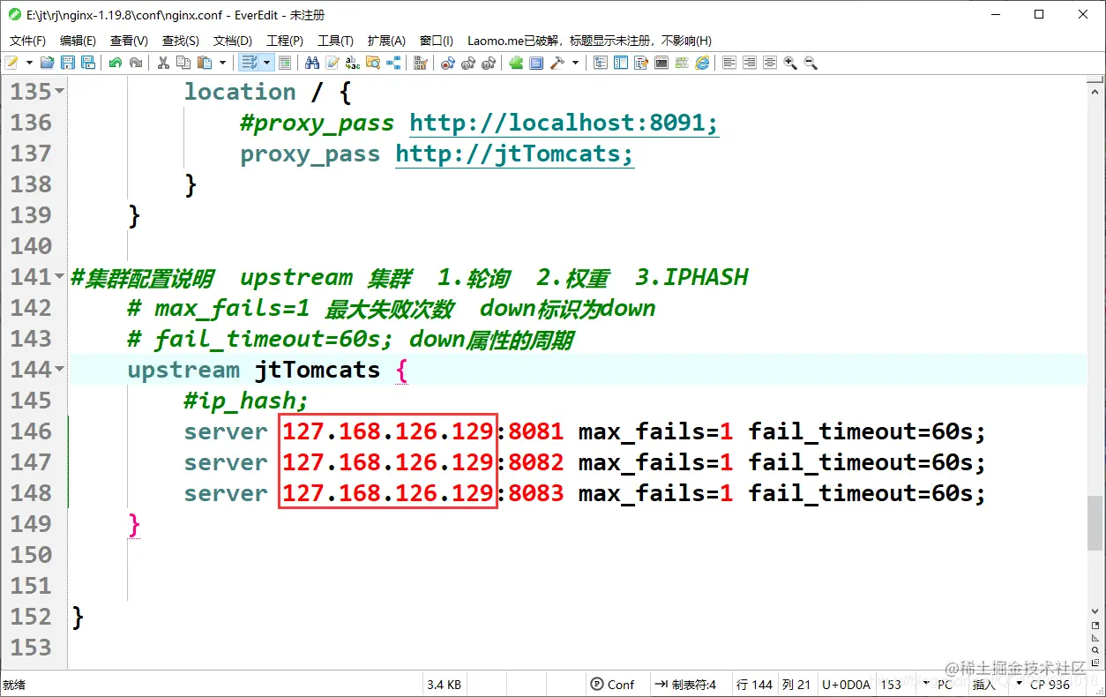Open the hammer tools dropdown arrow
The image size is (1106, 697).
pos(575,63)
